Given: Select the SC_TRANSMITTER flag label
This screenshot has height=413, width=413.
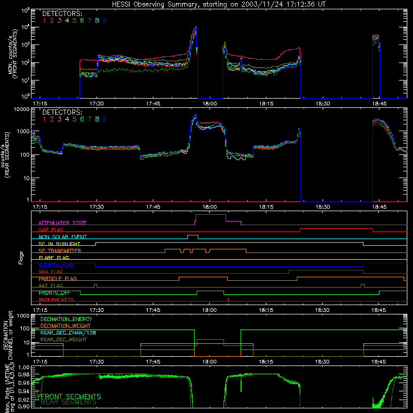Looking at the screenshot, I should (60, 251).
